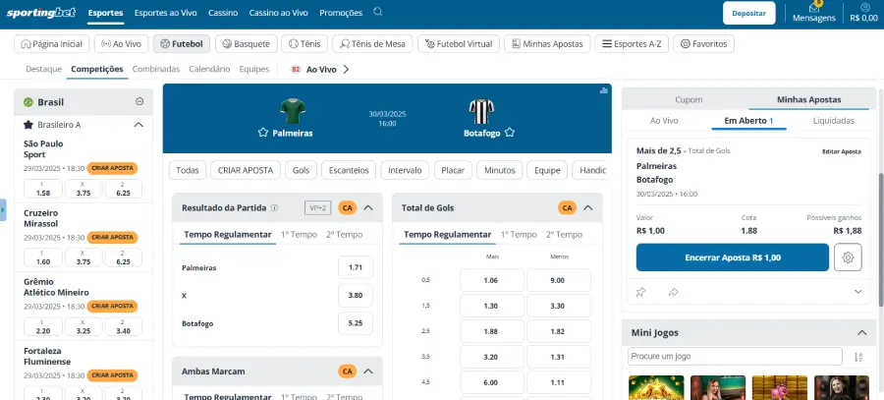
Task: Select Mais 2,5 odds 1.88
Action: pyautogui.click(x=491, y=332)
